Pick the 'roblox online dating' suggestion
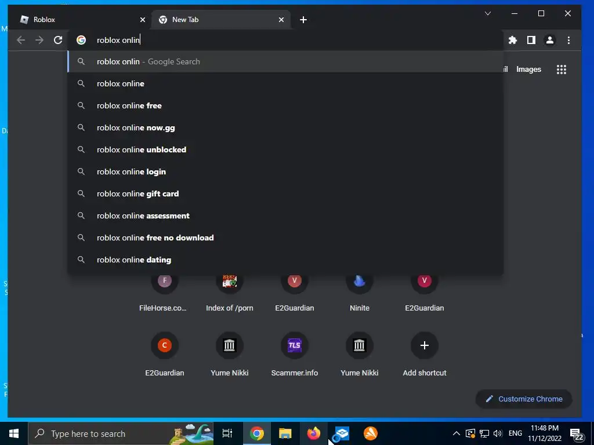Screen dimensions: 594x445 pos(285,260)
